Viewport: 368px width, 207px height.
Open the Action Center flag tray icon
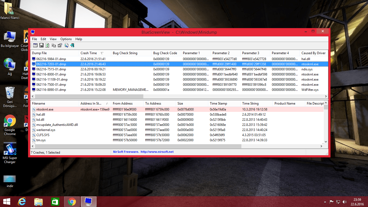click(332, 202)
